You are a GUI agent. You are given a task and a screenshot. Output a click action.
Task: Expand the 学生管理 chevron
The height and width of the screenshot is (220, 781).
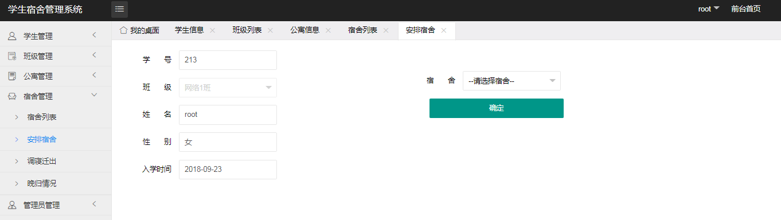[95, 36]
